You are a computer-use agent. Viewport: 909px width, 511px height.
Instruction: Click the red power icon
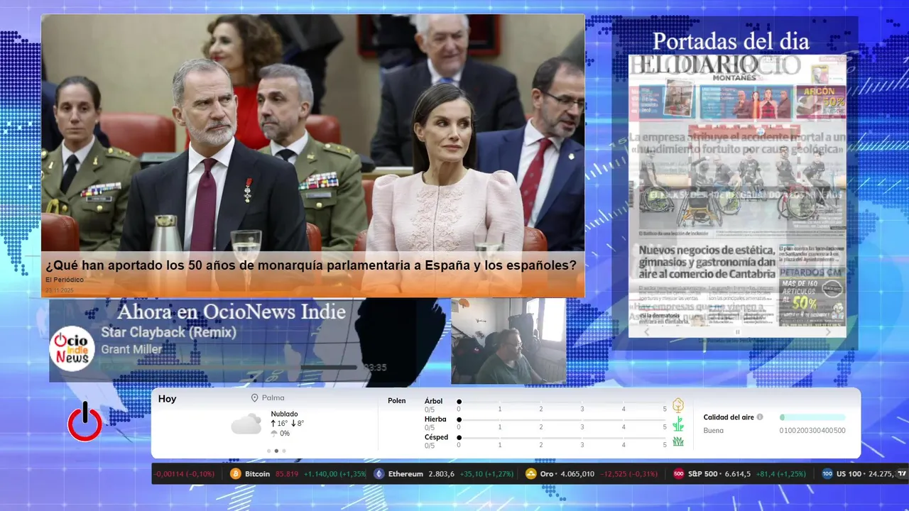pos(85,422)
